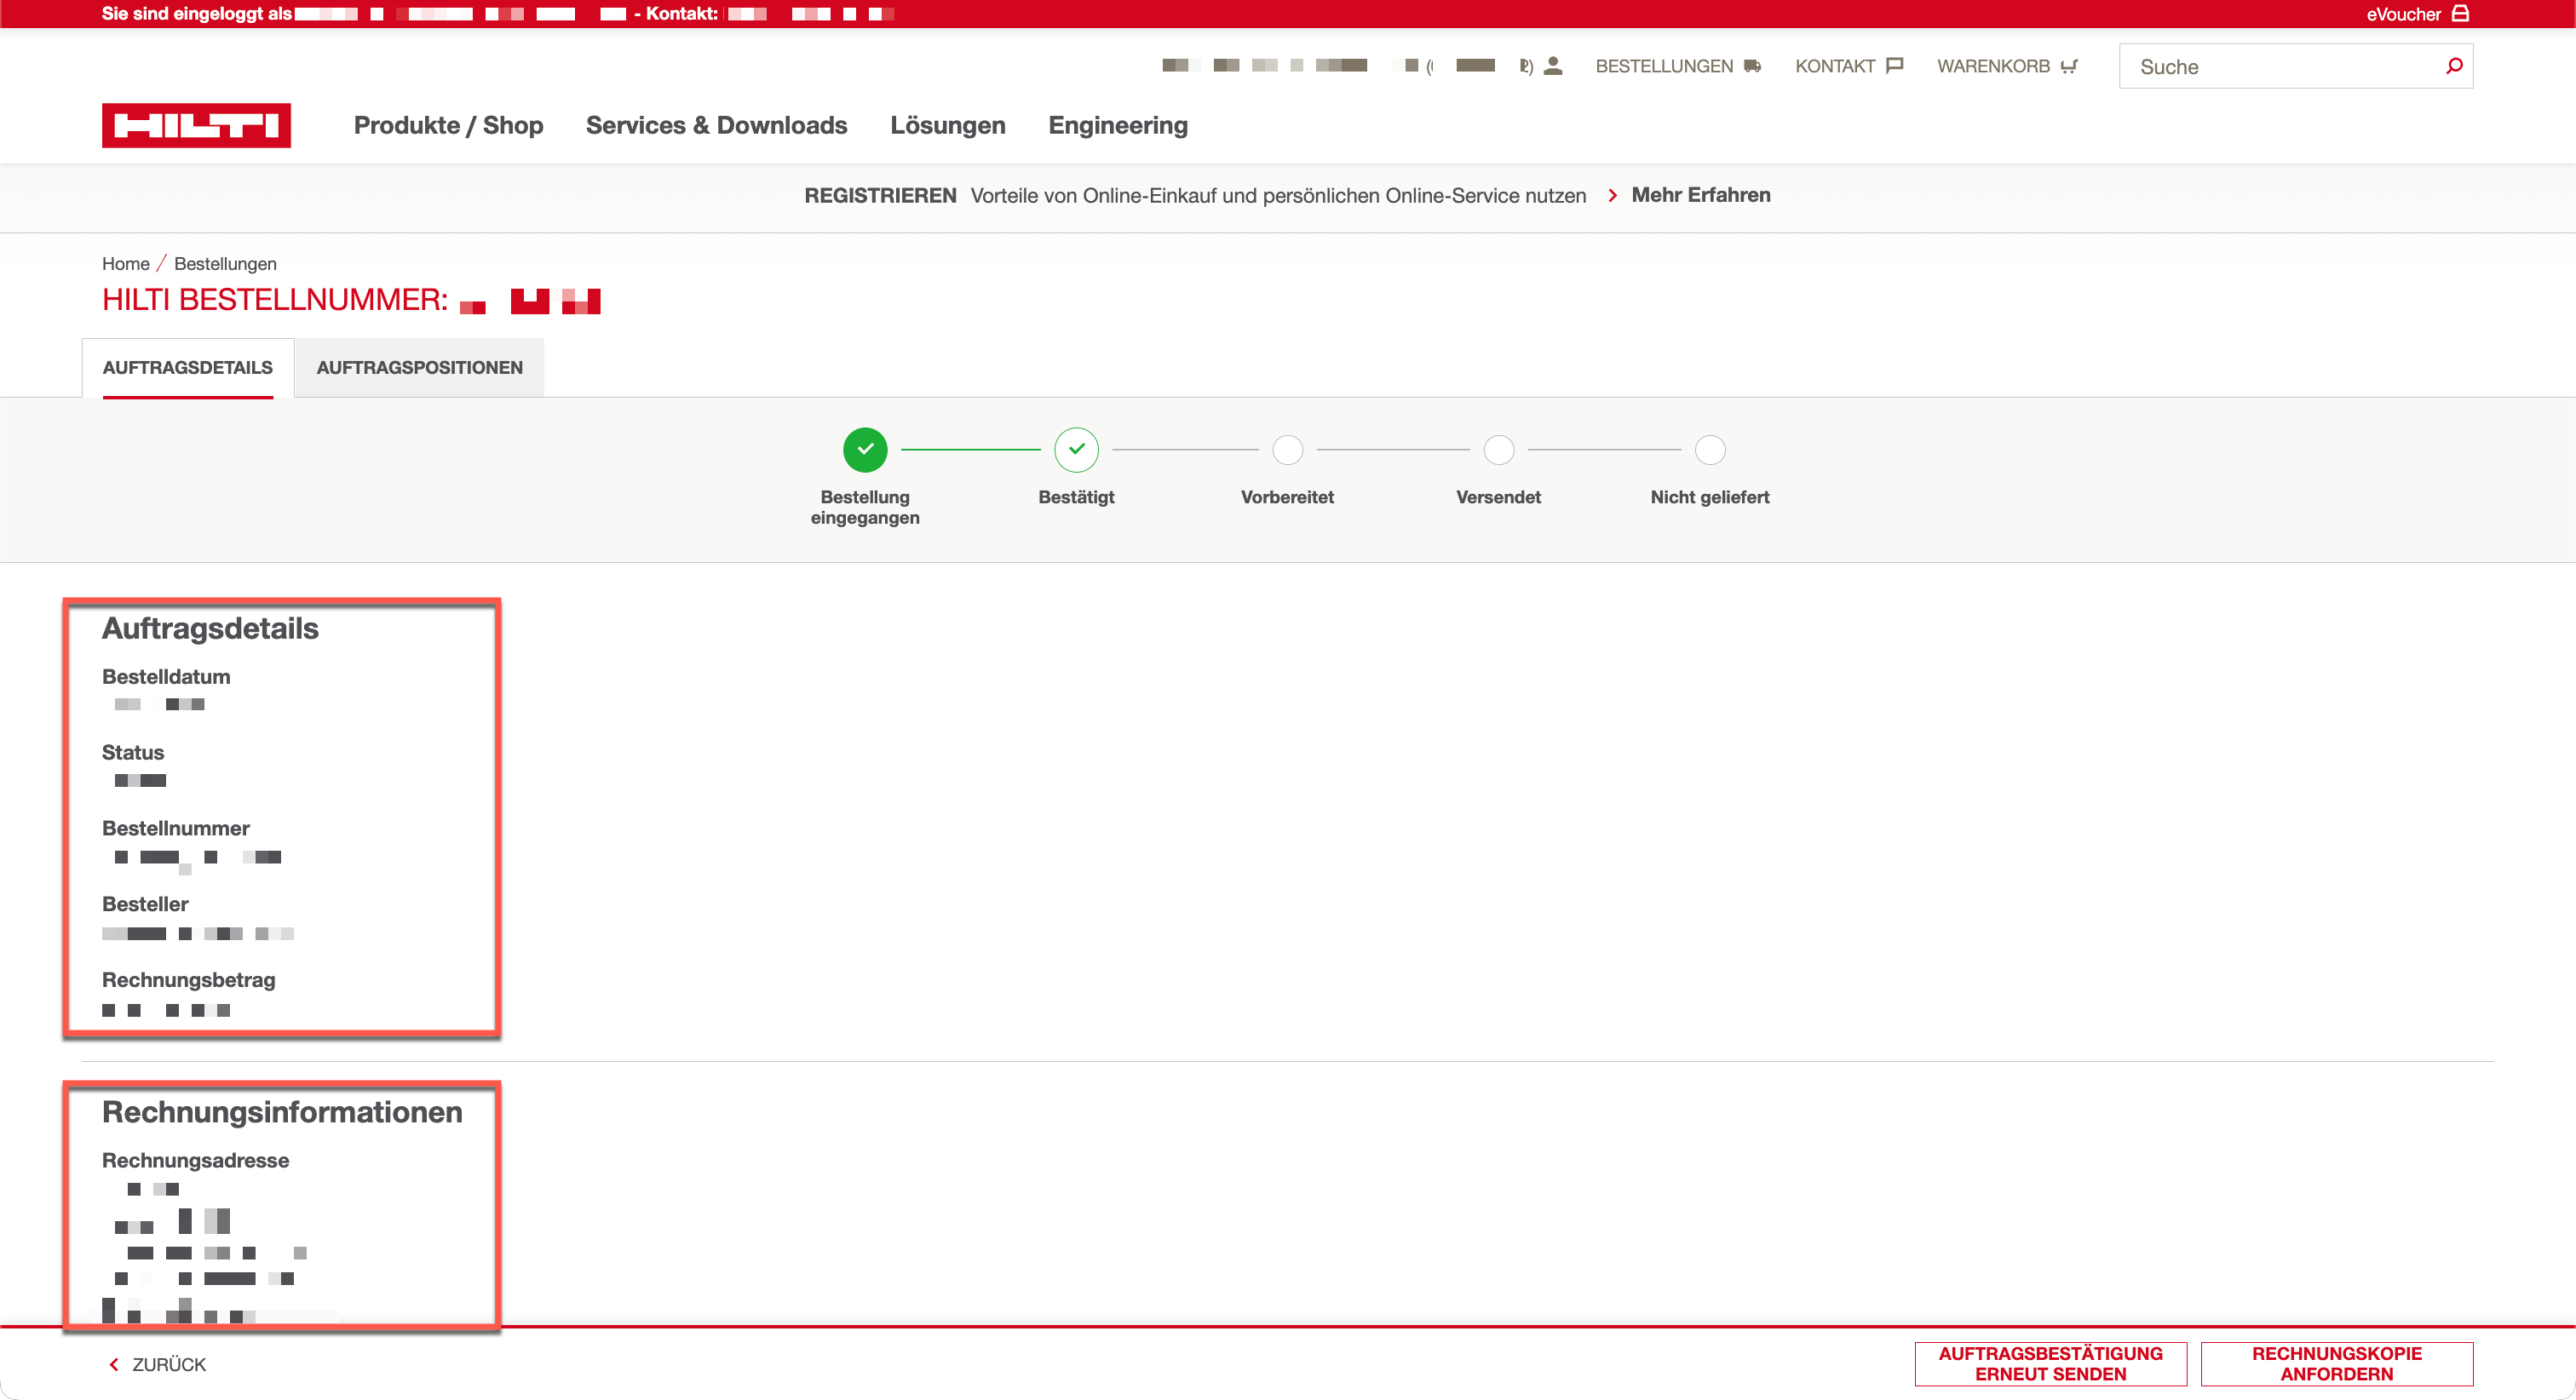Viewport: 2576px width, 1400px height.
Task: Click the Status label
Action: coord(133,752)
